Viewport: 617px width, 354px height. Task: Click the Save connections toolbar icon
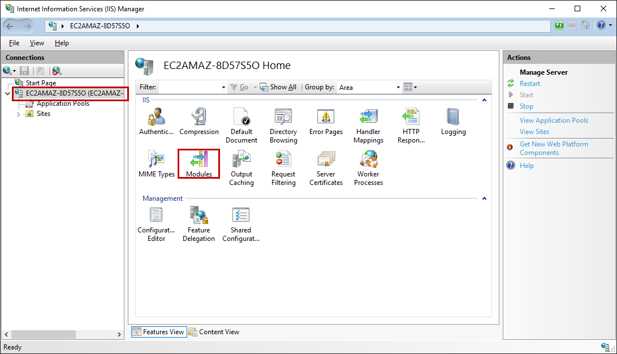[24, 71]
